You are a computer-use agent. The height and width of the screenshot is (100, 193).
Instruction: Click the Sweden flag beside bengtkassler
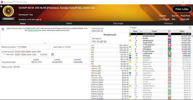point(170,41)
